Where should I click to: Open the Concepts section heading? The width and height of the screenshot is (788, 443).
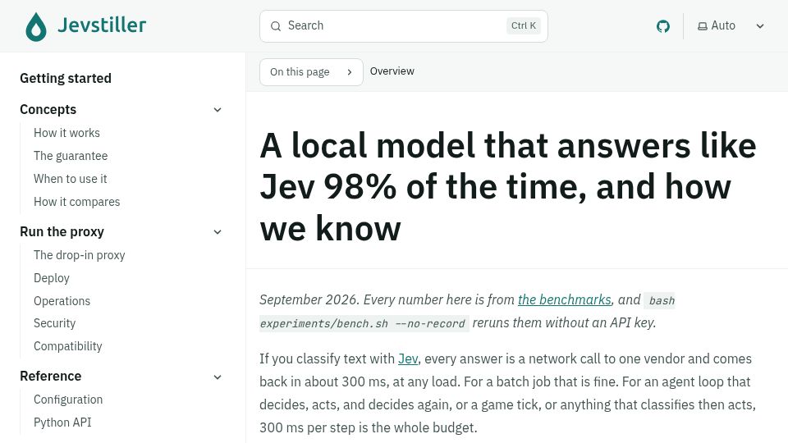[x=48, y=109]
